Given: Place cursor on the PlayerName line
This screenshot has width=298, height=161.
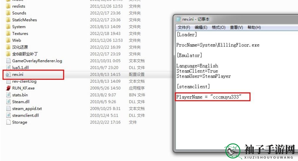Looking at the screenshot, I should tap(209, 97).
